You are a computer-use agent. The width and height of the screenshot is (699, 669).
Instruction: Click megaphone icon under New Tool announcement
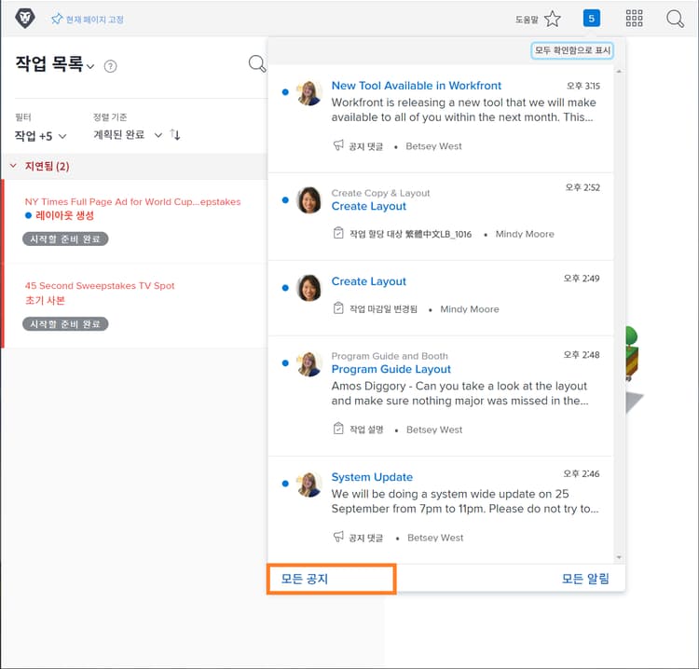click(x=338, y=145)
